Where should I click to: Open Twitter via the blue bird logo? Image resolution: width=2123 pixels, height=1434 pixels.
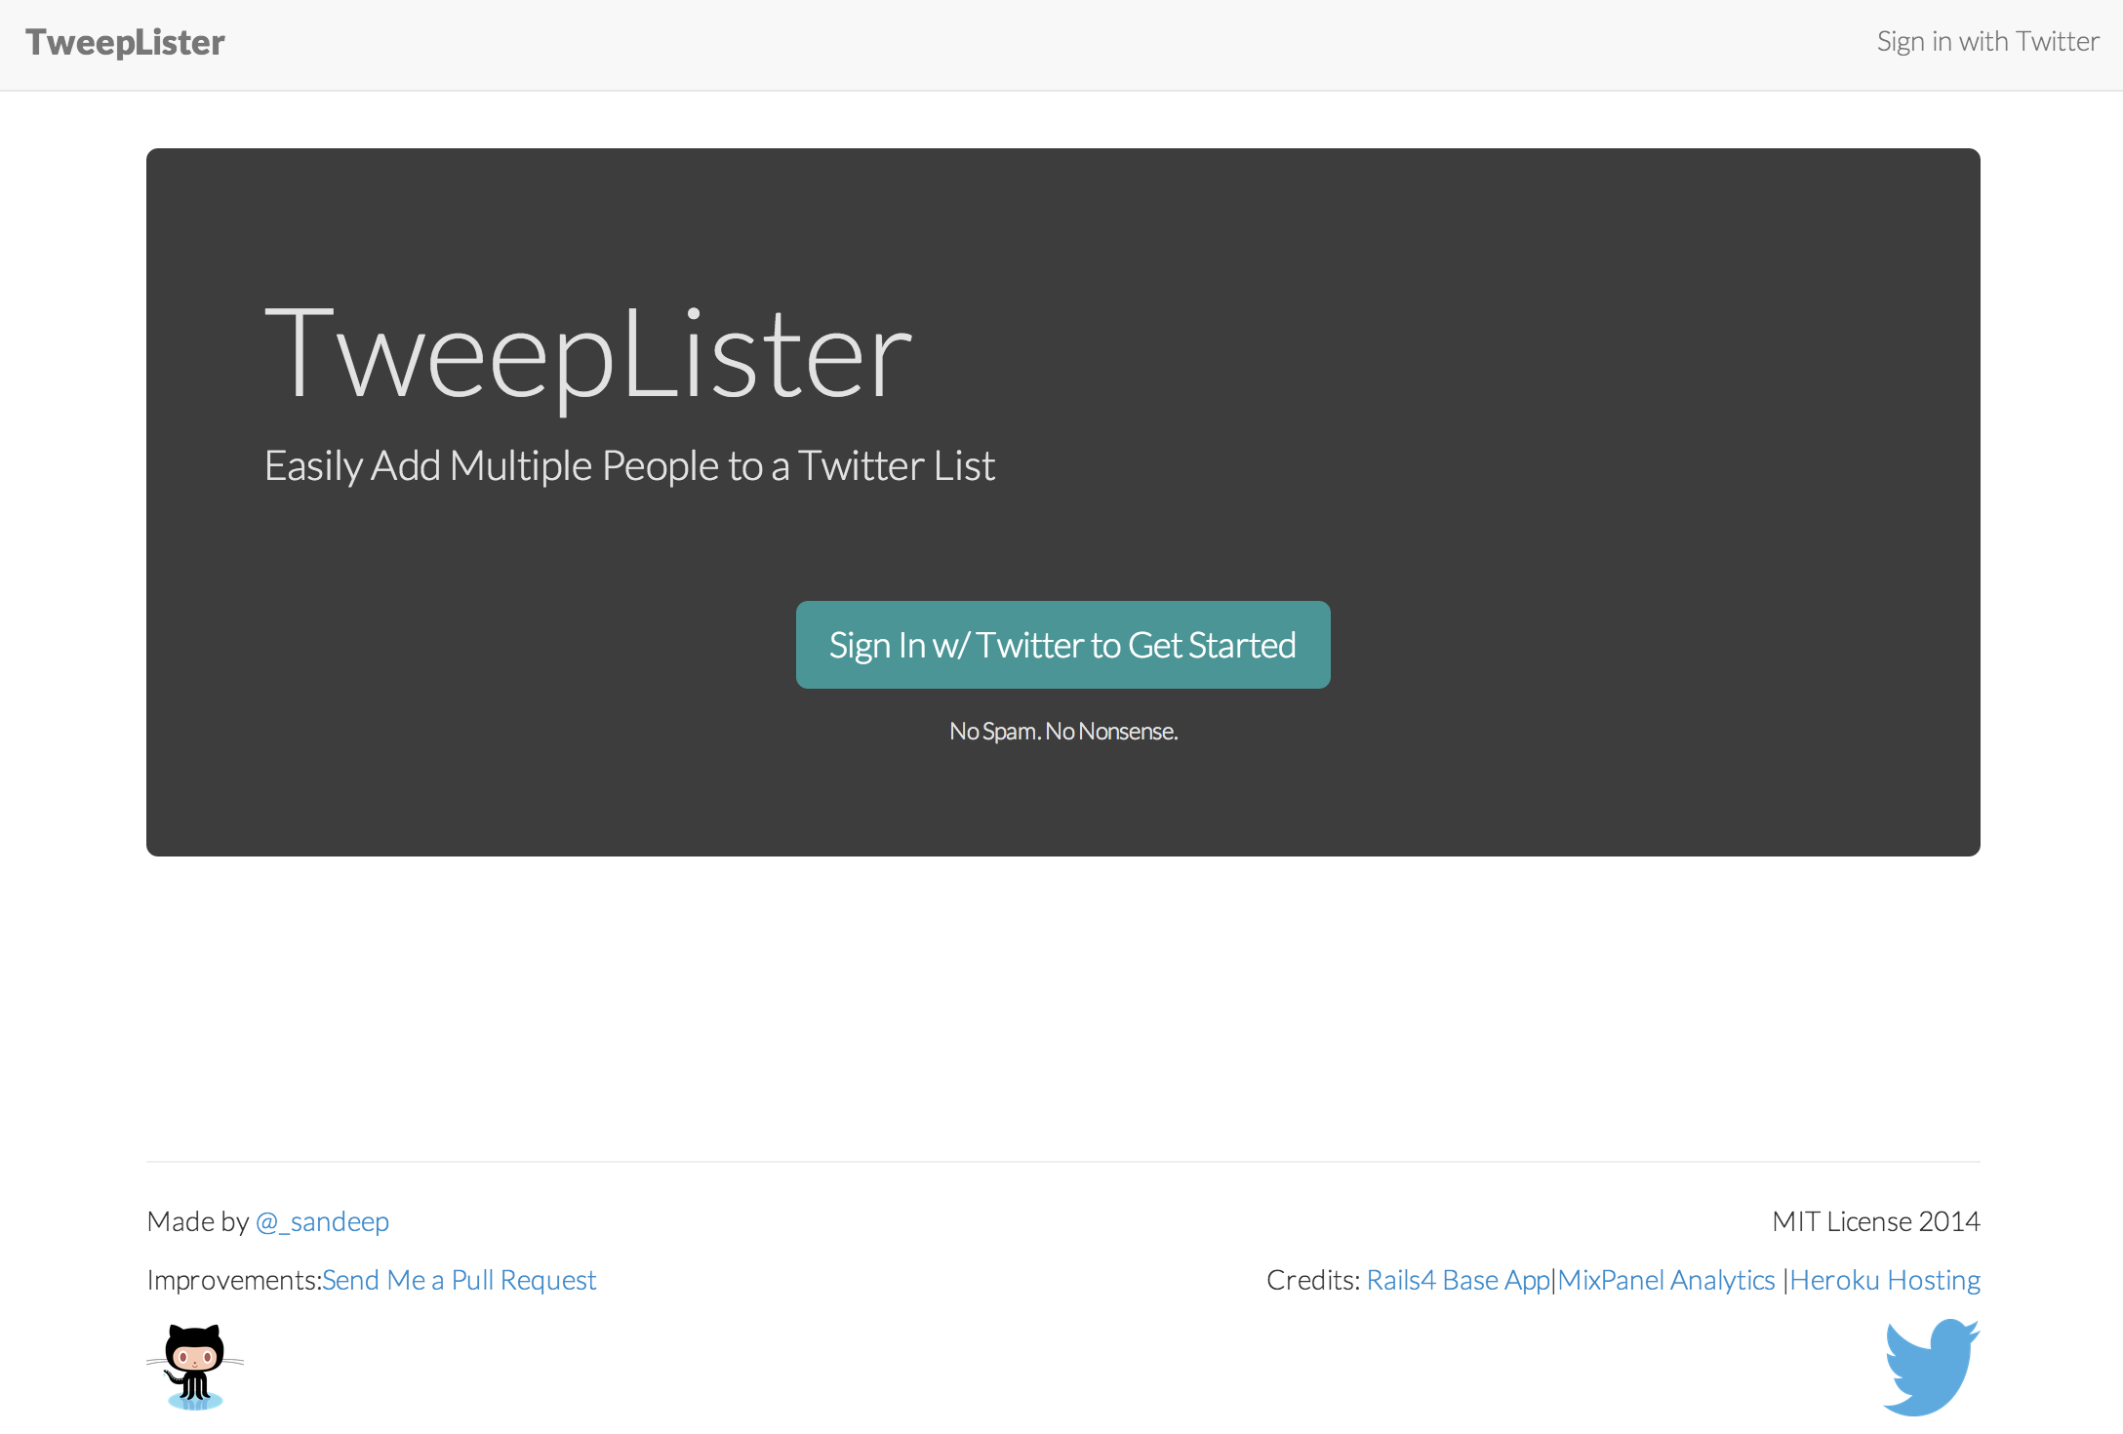pos(1930,1365)
